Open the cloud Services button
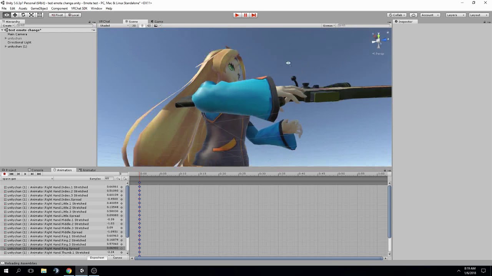The image size is (492, 276). point(413,15)
